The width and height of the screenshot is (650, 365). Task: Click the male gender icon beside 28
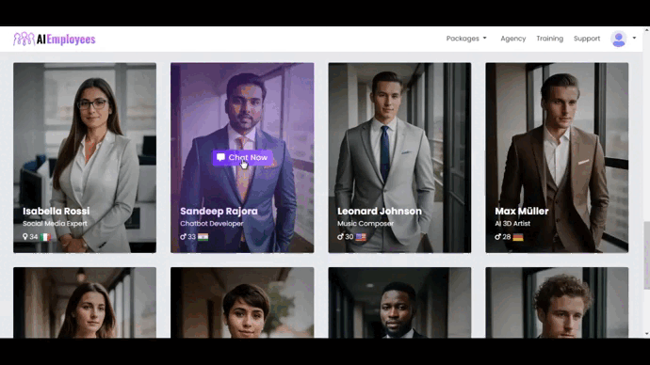click(497, 237)
